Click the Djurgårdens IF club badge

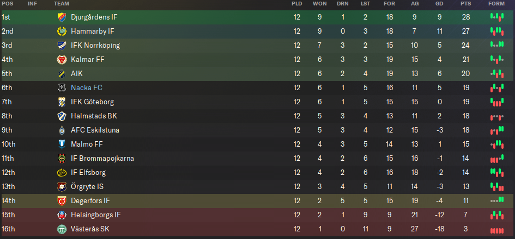pos(61,17)
